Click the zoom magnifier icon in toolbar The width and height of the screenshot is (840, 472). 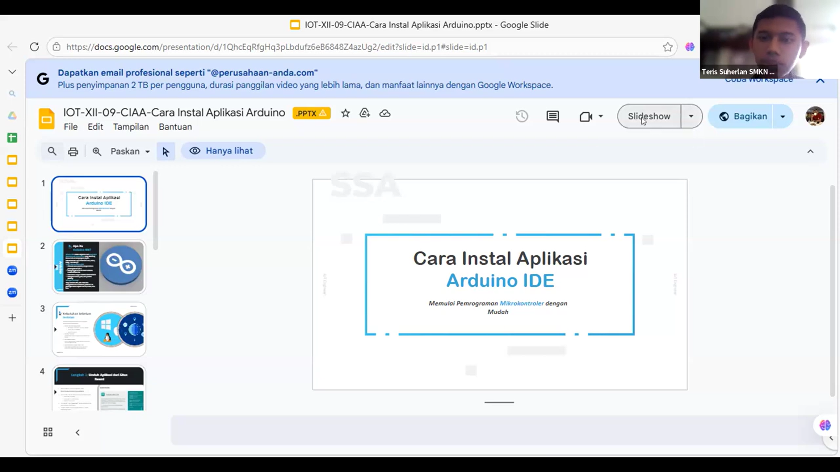point(97,151)
